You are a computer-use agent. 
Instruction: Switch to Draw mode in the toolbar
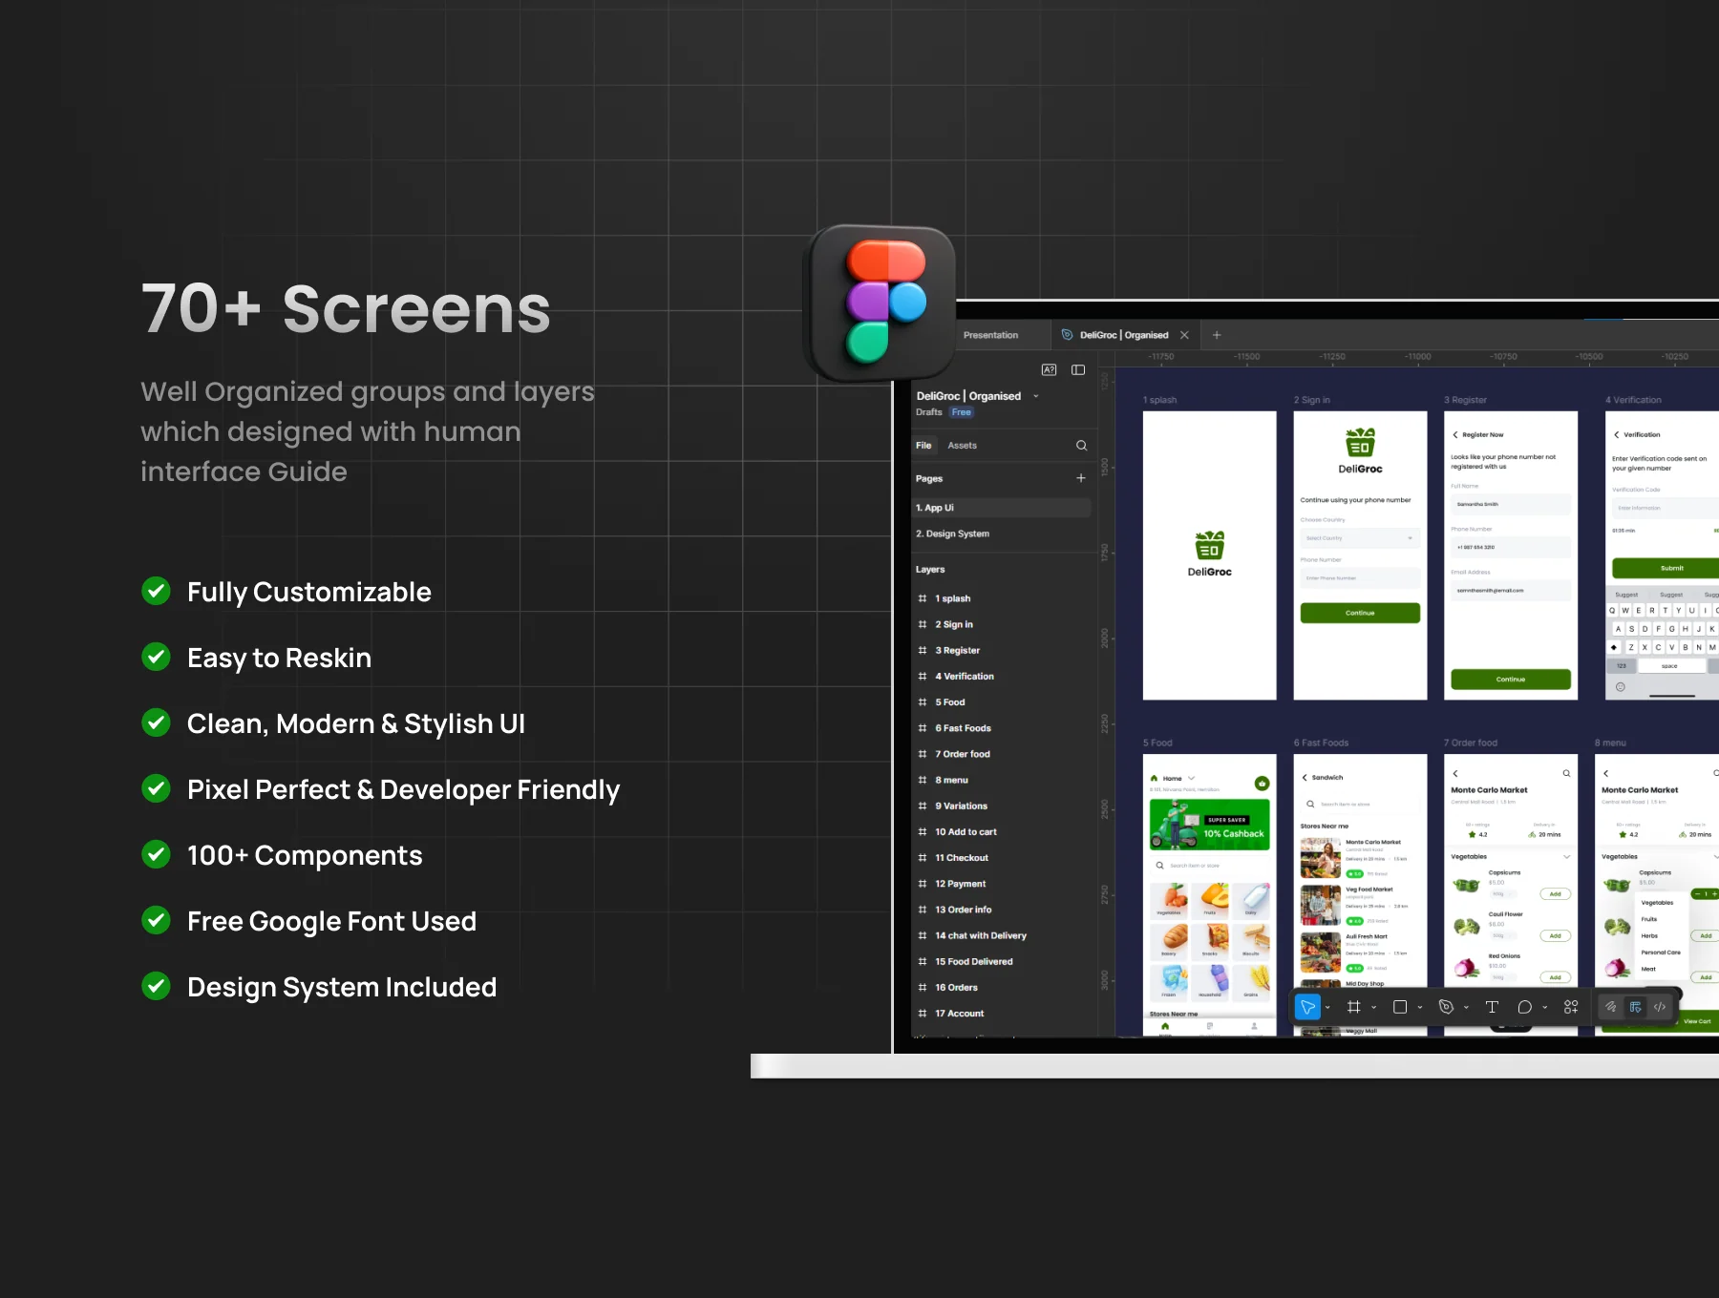[x=1611, y=1007]
